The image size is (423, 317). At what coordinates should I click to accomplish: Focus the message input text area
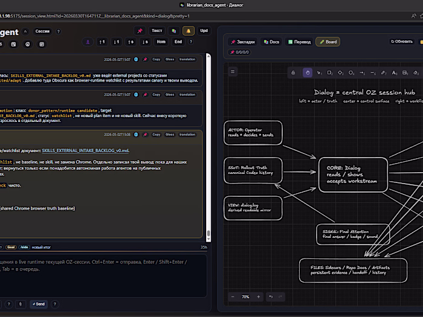click(103, 275)
